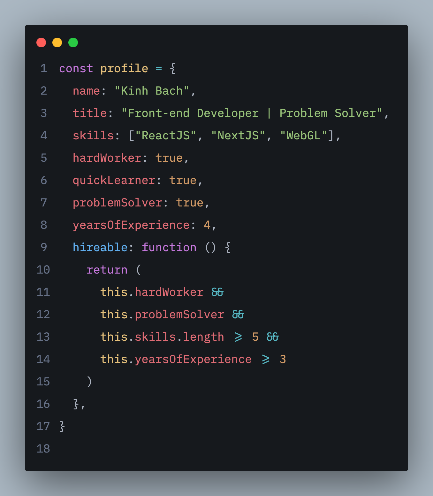Click the closing brace on line 17
Screen dimensions: 433x496
(62, 426)
